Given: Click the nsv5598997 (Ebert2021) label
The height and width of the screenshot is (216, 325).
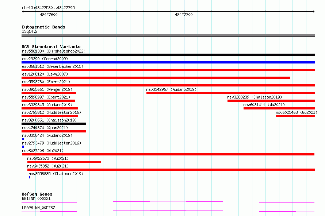Looking at the screenshot, I should point(46,97).
